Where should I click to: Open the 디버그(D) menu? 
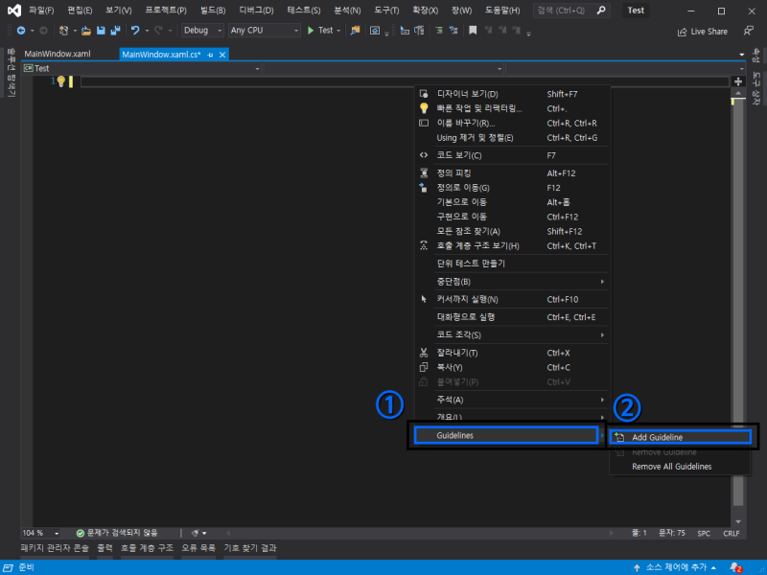[256, 11]
